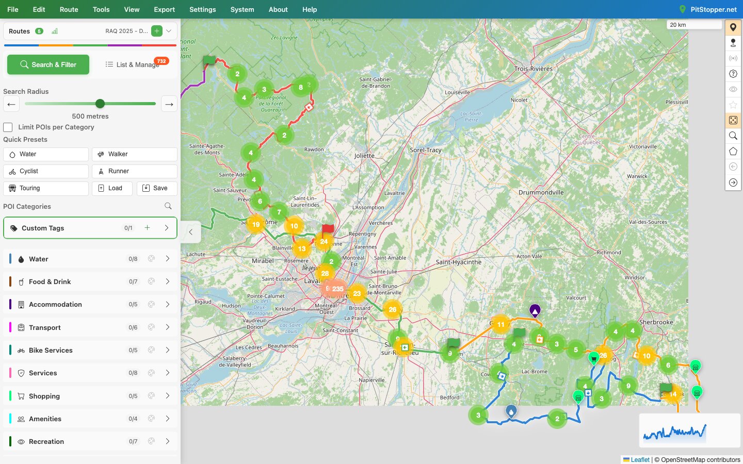Click the POI Categories search magnifier
The width and height of the screenshot is (743, 464).
168,206
